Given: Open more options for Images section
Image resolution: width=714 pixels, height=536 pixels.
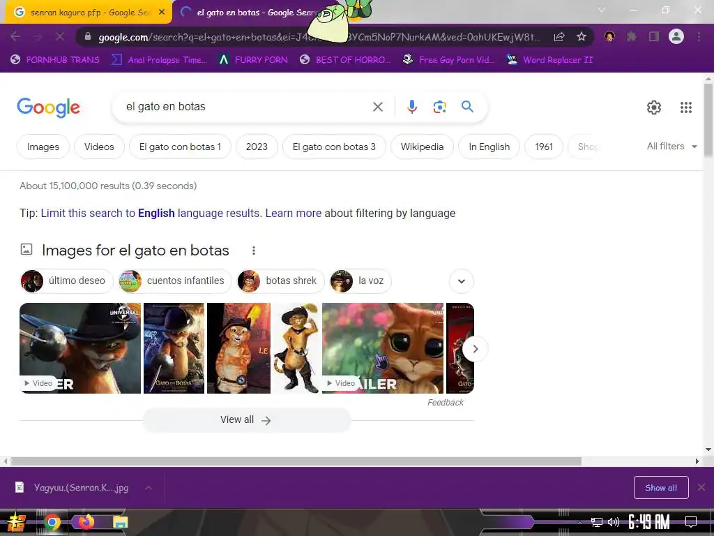Looking at the screenshot, I should pos(254,251).
